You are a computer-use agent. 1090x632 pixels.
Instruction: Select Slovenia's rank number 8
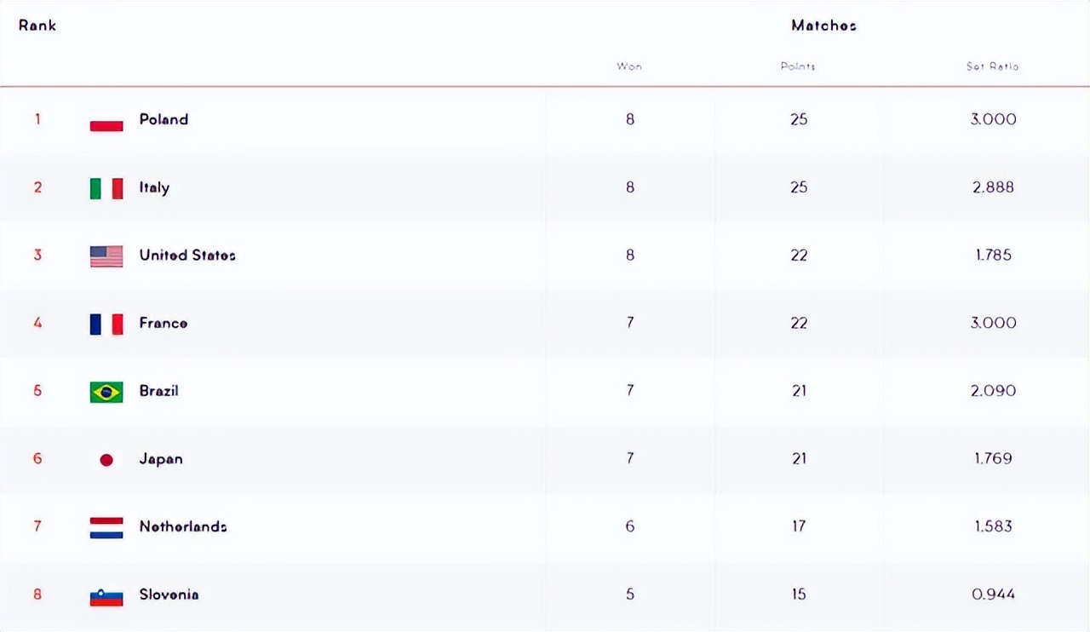37,595
